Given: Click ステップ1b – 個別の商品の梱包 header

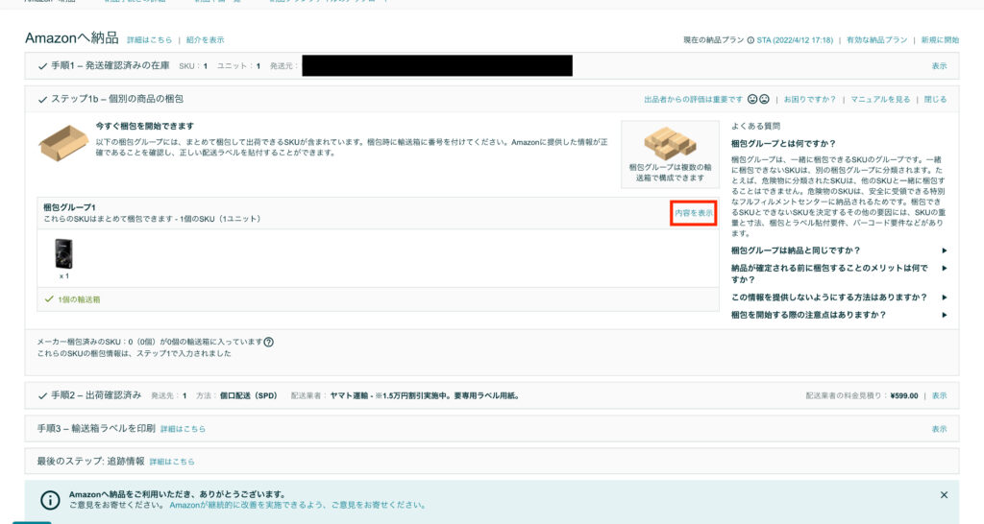Looking at the screenshot, I should 116,99.
